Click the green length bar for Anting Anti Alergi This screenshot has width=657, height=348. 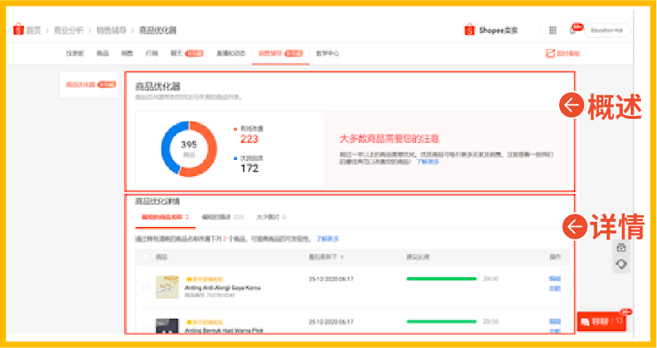pyautogui.click(x=442, y=279)
